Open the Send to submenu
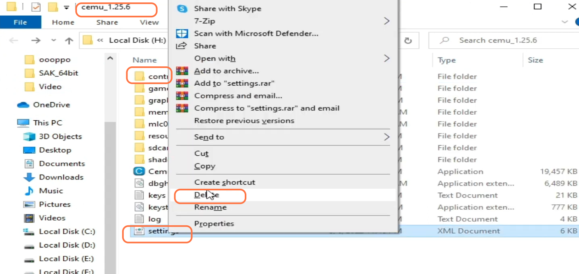Image resolution: width=579 pixels, height=274 pixels. click(x=209, y=137)
